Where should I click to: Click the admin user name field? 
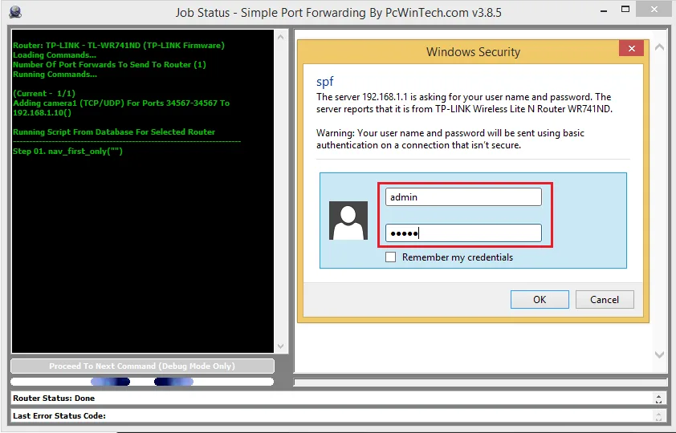point(463,197)
